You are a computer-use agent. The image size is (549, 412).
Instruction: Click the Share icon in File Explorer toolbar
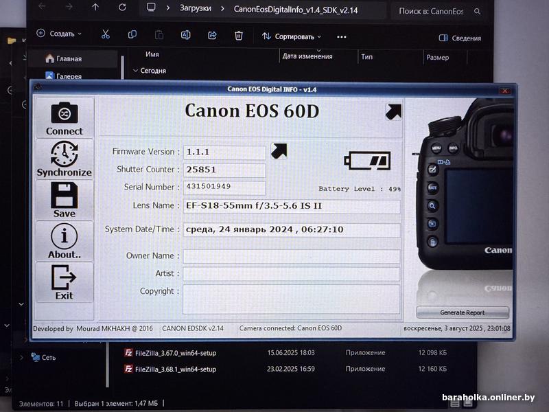tap(212, 36)
